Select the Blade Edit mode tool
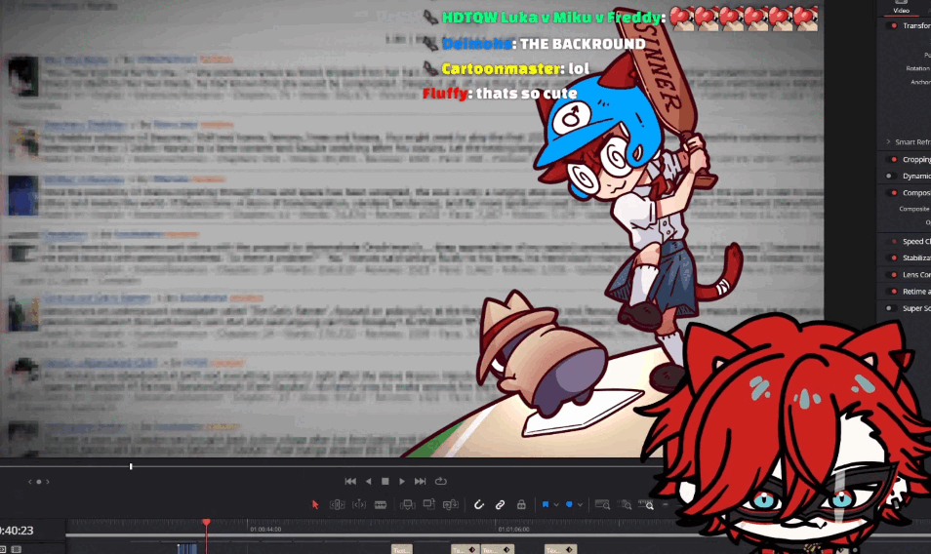931x554 pixels. point(381,505)
